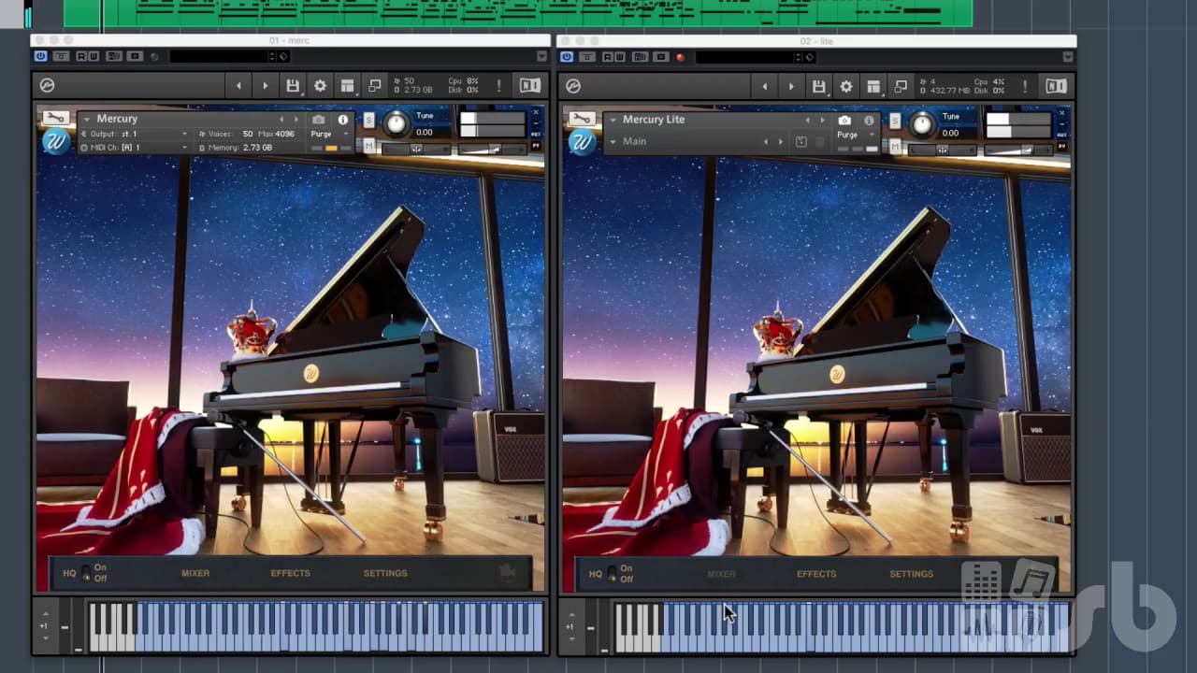Click the R read automation button in 02 - lite
The image size is (1197, 673).
tap(608, 56)
